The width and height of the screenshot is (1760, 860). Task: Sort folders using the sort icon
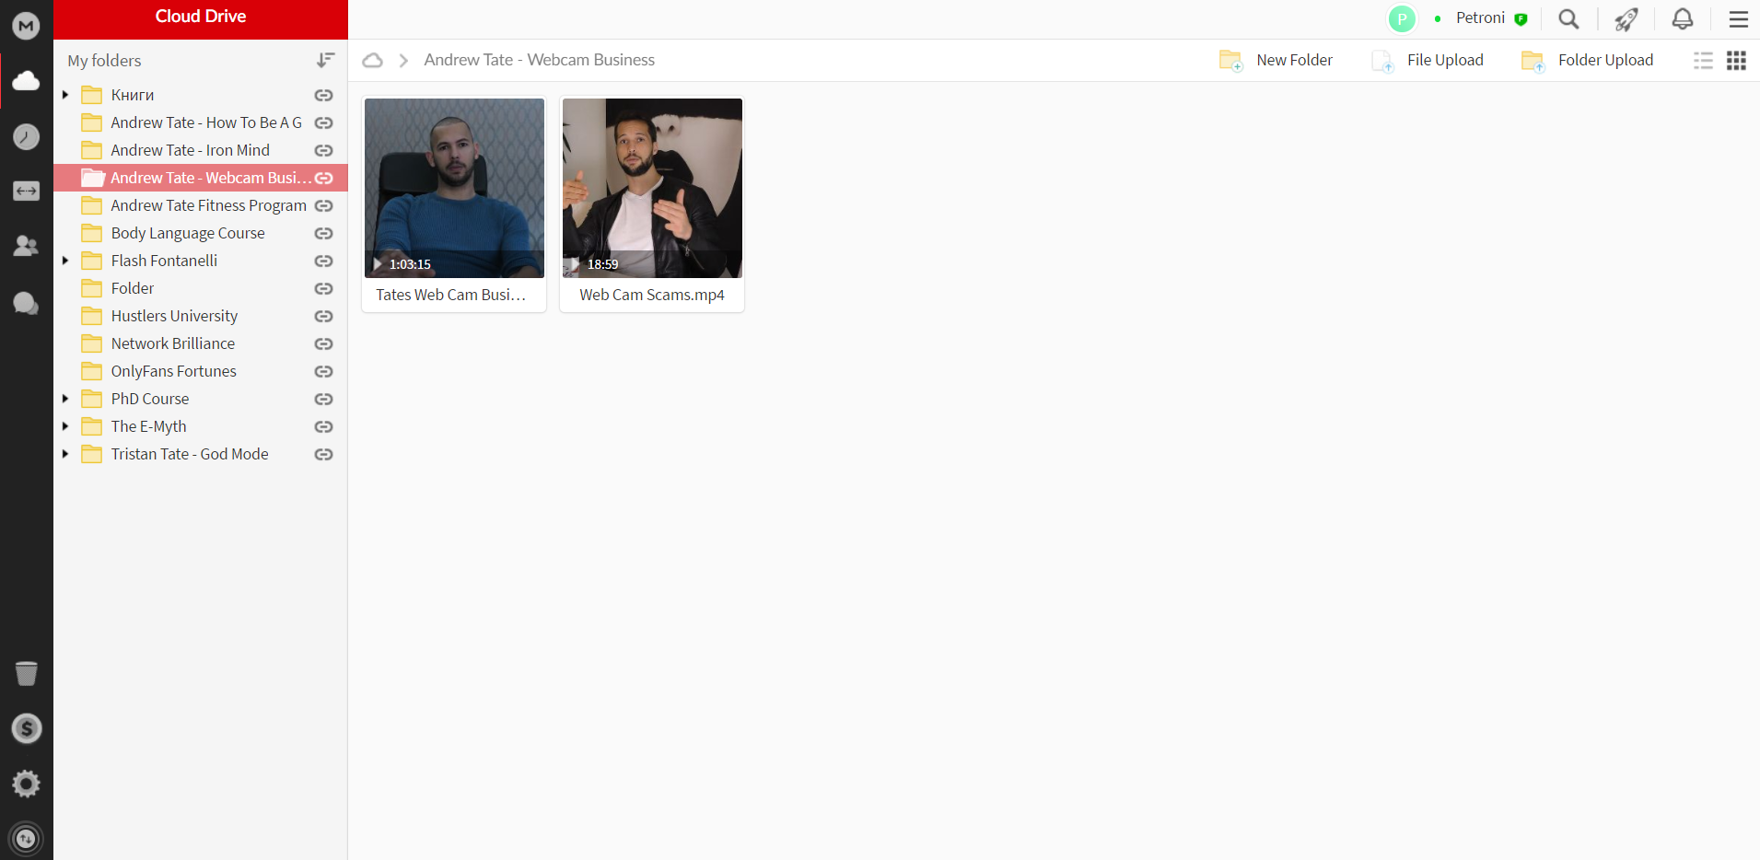pos(325,60)
